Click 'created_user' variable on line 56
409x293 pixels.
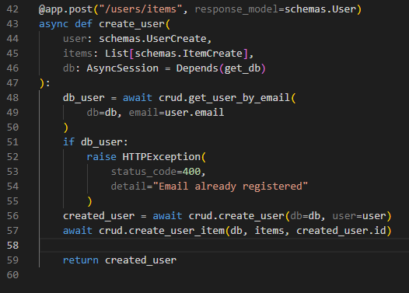point(99,216)
